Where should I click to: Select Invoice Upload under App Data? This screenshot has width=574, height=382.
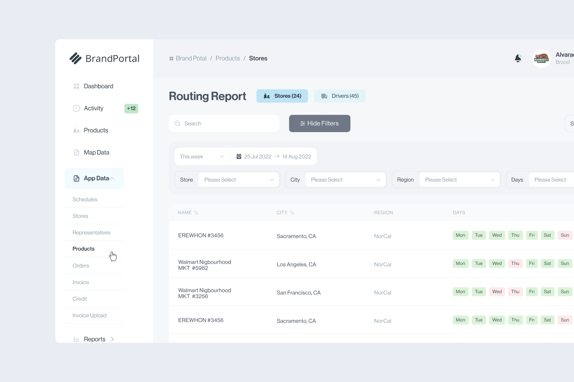click(89, 316)
